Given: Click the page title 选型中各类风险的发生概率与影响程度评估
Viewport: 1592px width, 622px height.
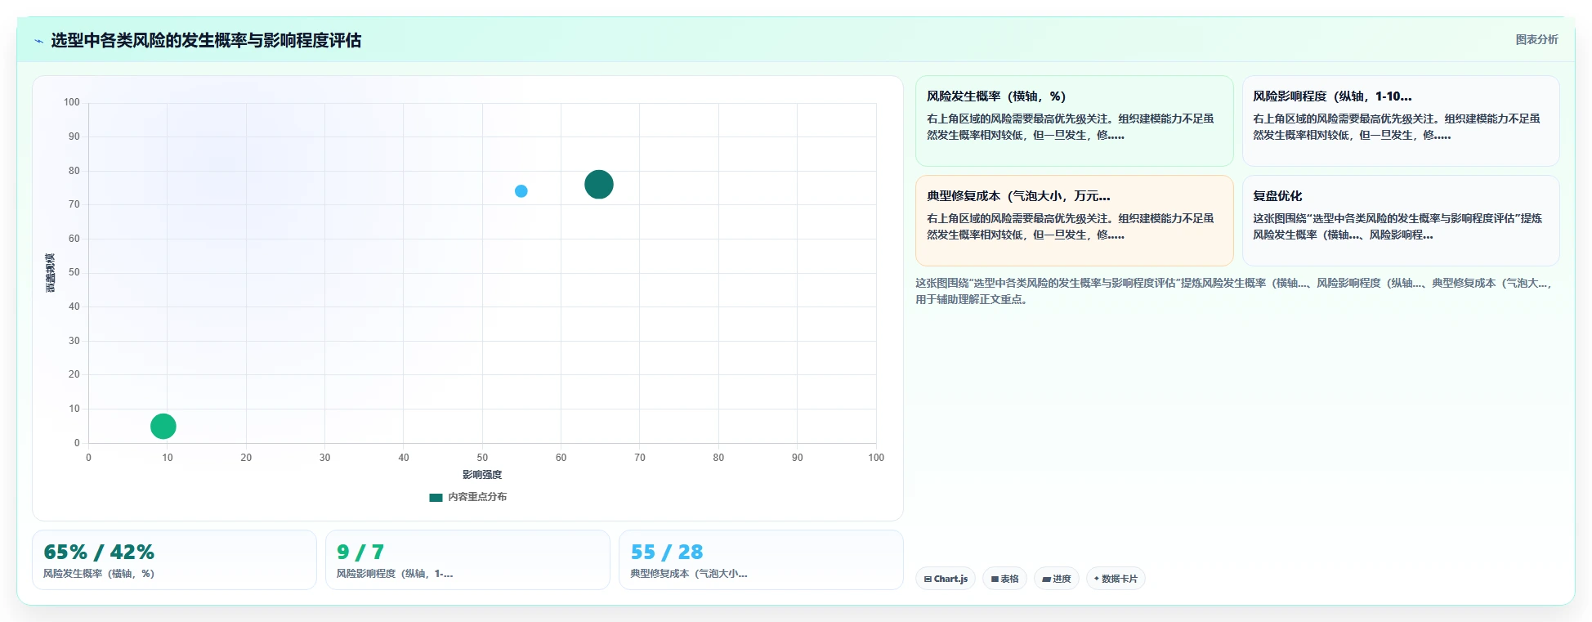Looking at the screenshot, I should click(x=206, y=40).
